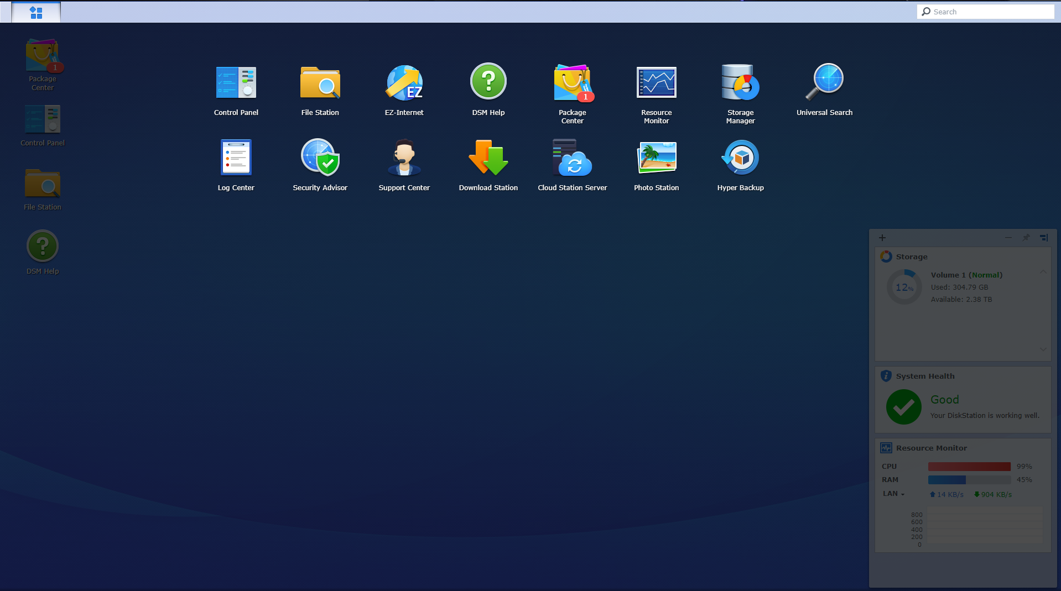Click the System Health widget info icon
Image resolution: width=1061 pixels, height=591 pixels.
click(x=886, y=376)
